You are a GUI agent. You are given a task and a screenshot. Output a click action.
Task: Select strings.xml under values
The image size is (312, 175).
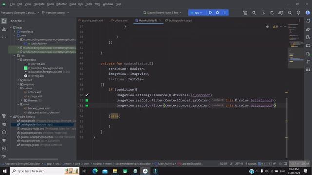click(x=35, y=96)
